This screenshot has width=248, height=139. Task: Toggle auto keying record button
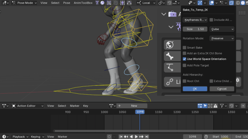coord(109,137)
